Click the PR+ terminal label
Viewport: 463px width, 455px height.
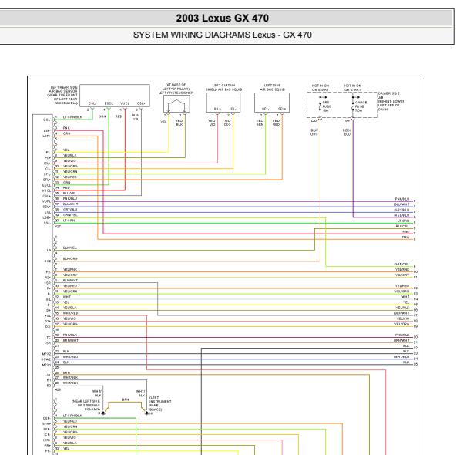pos(47,445)
